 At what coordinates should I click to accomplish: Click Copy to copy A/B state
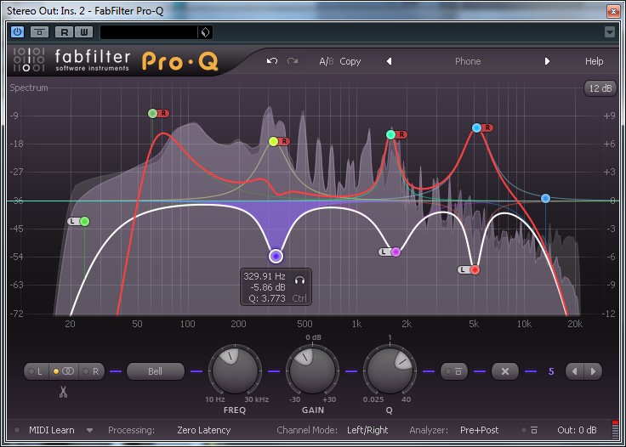350,61
